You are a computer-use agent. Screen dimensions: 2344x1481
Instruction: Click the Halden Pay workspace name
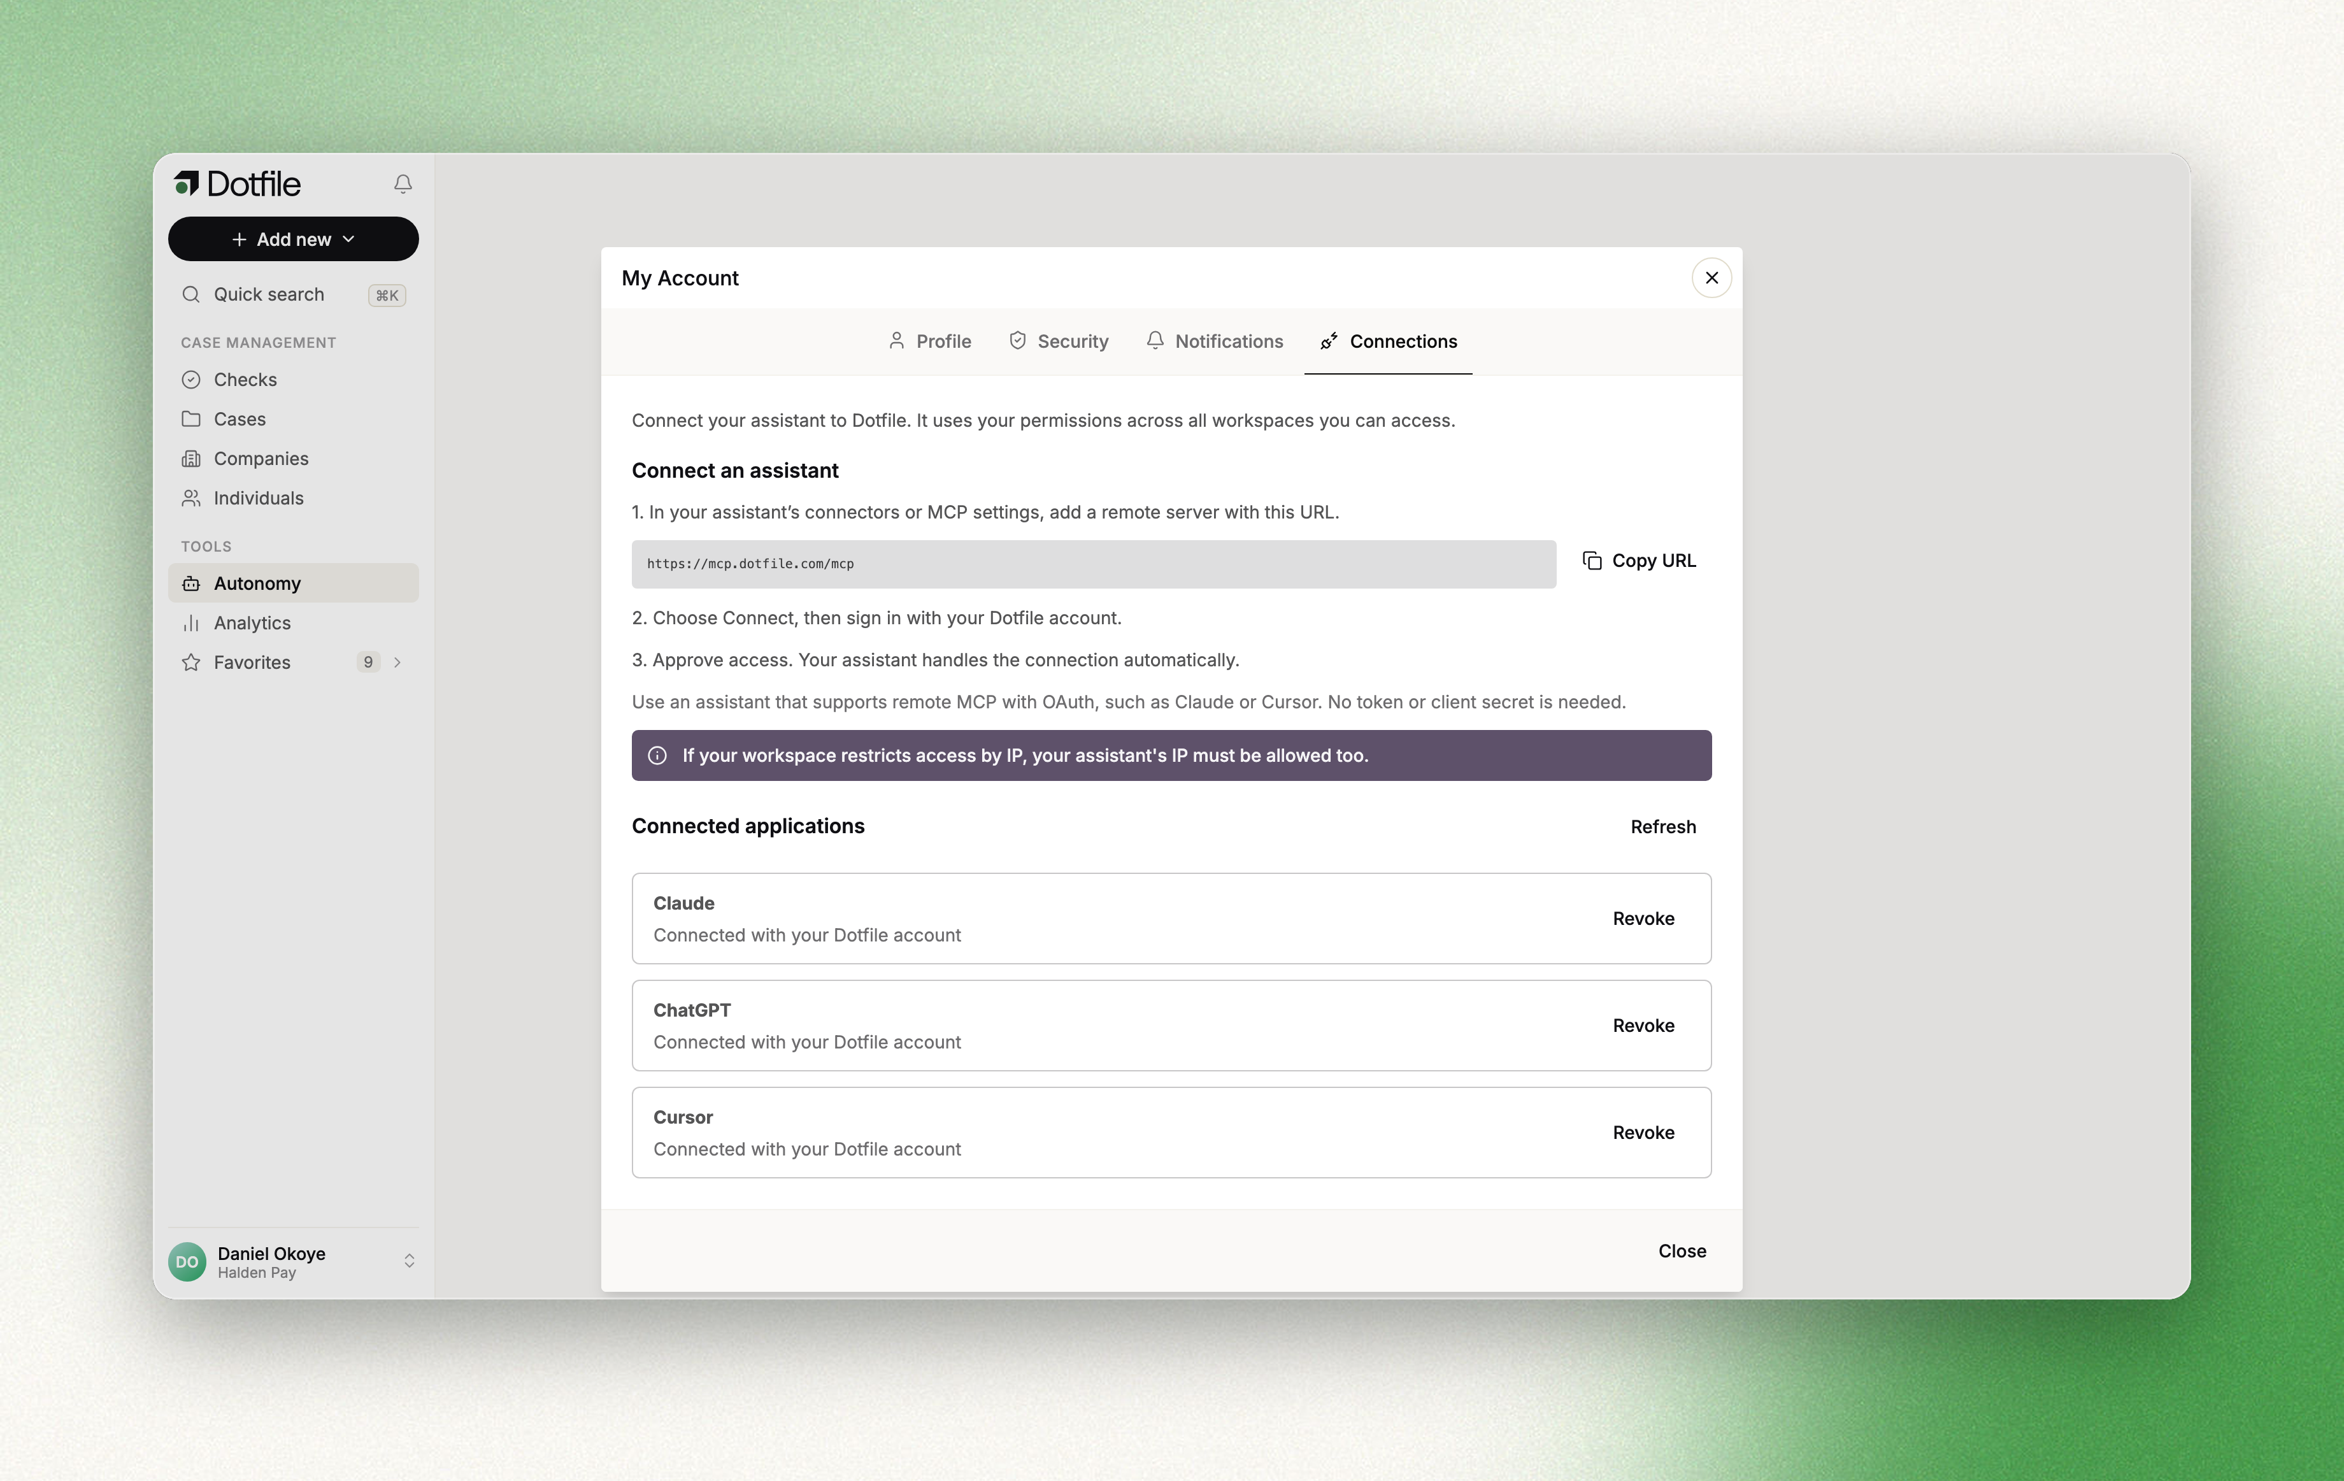257,1273
